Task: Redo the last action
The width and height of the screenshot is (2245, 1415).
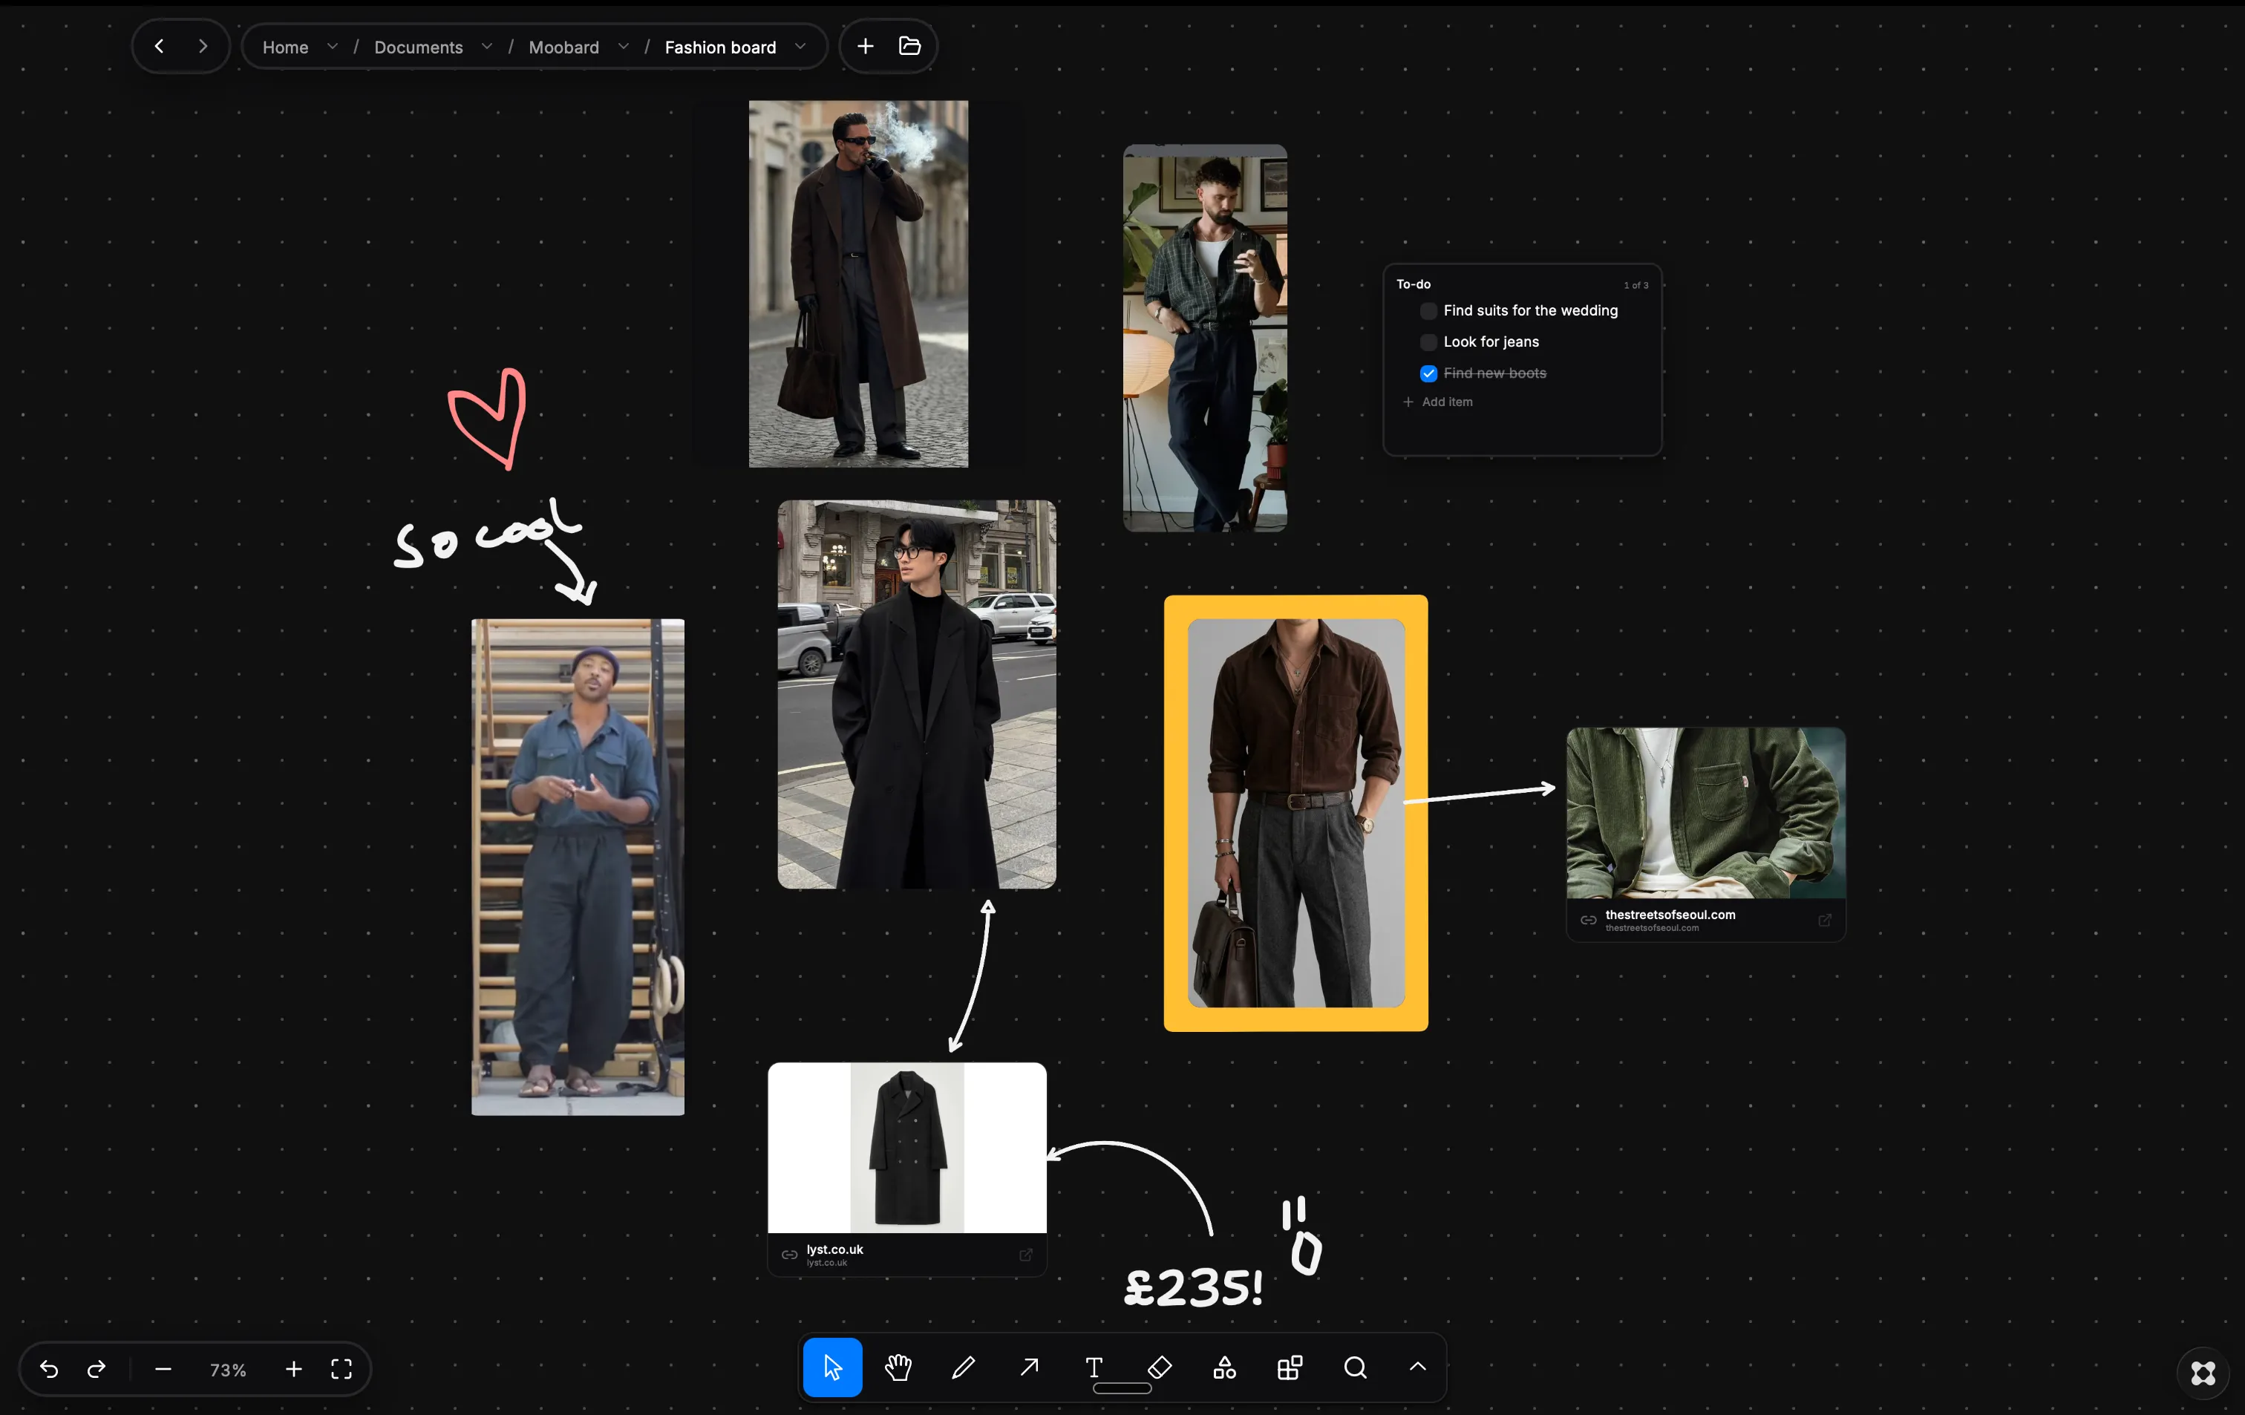Action: (x=96, y=1368)
